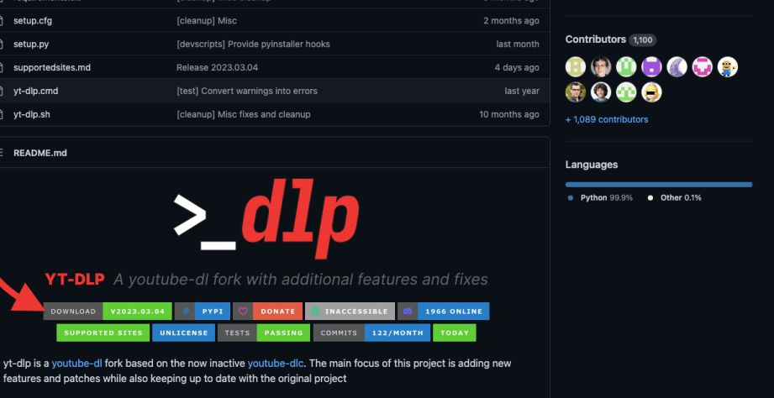Open the '+ 1,089 contributors' link
The image size is (774, 398).
pos(607,119)
